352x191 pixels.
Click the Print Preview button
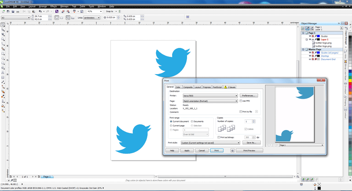coord(249,151)
